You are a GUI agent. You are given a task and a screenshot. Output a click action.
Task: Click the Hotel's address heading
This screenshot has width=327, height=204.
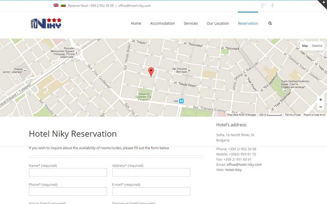(x=232, y=125)
